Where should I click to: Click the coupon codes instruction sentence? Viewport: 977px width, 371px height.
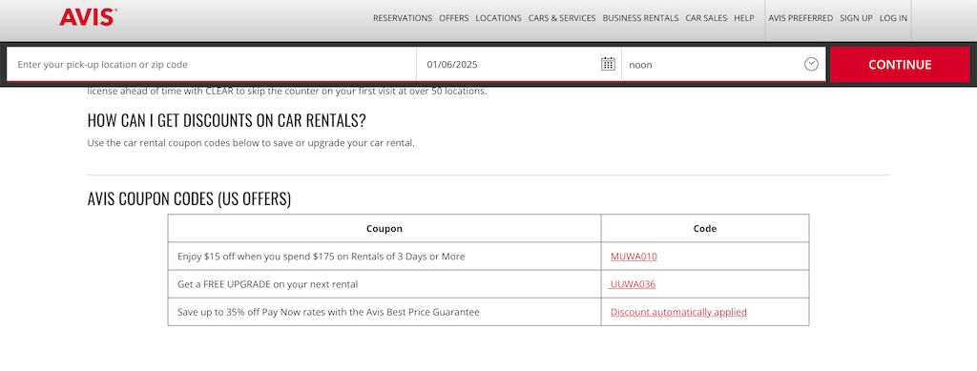tap(251, 142)
